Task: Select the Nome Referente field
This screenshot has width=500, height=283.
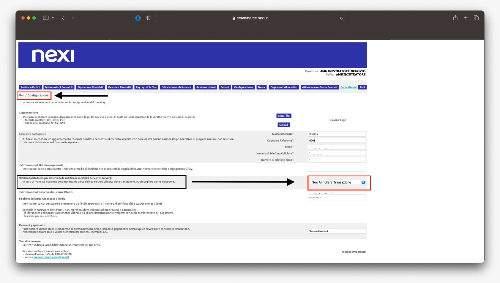Action: 337,134
